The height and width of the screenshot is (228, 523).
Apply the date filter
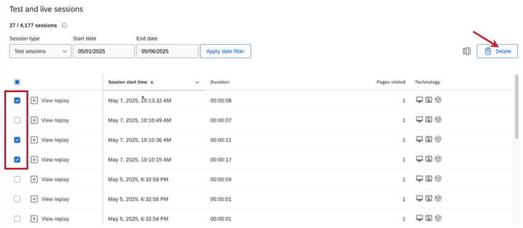click(225, 52)
